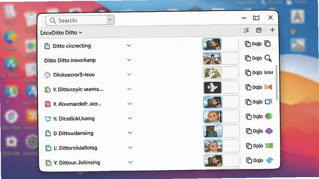Click blue bird icon in 'Y. Dittoun Jolinsing' row
The width and height of the screenshot is (319, 179).
(270, 160)
